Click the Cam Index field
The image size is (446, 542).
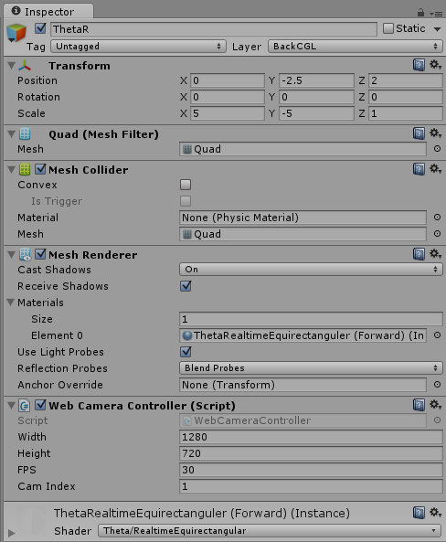(311, 486)
